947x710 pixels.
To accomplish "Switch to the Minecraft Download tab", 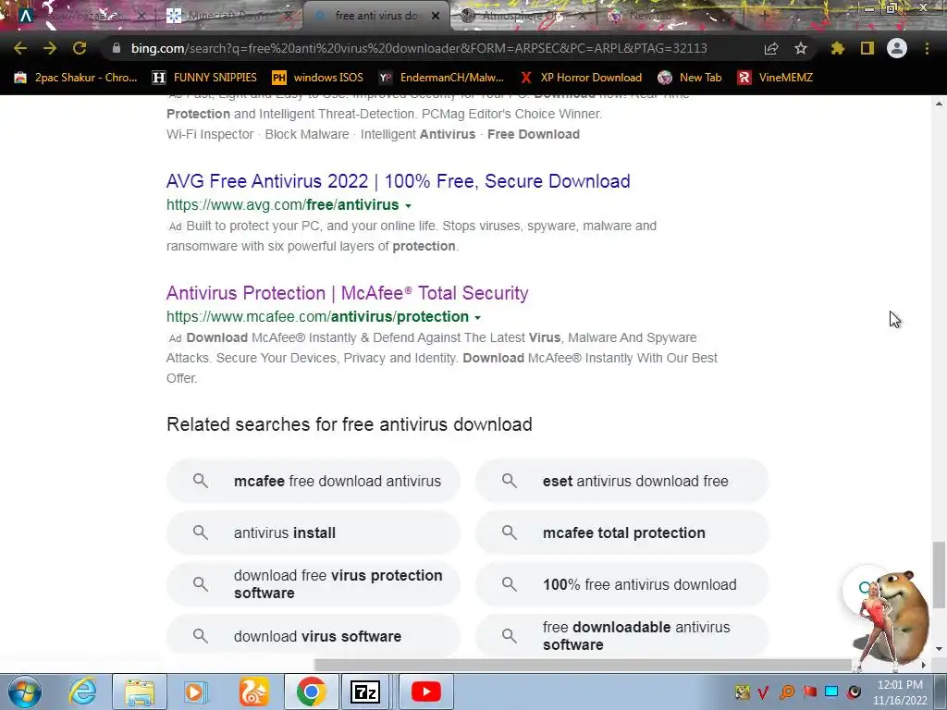I will tap(229, 16).
